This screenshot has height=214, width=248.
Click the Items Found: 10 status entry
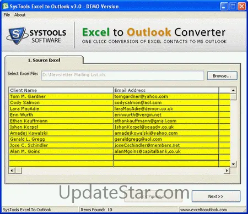click(x=96, y=210)
